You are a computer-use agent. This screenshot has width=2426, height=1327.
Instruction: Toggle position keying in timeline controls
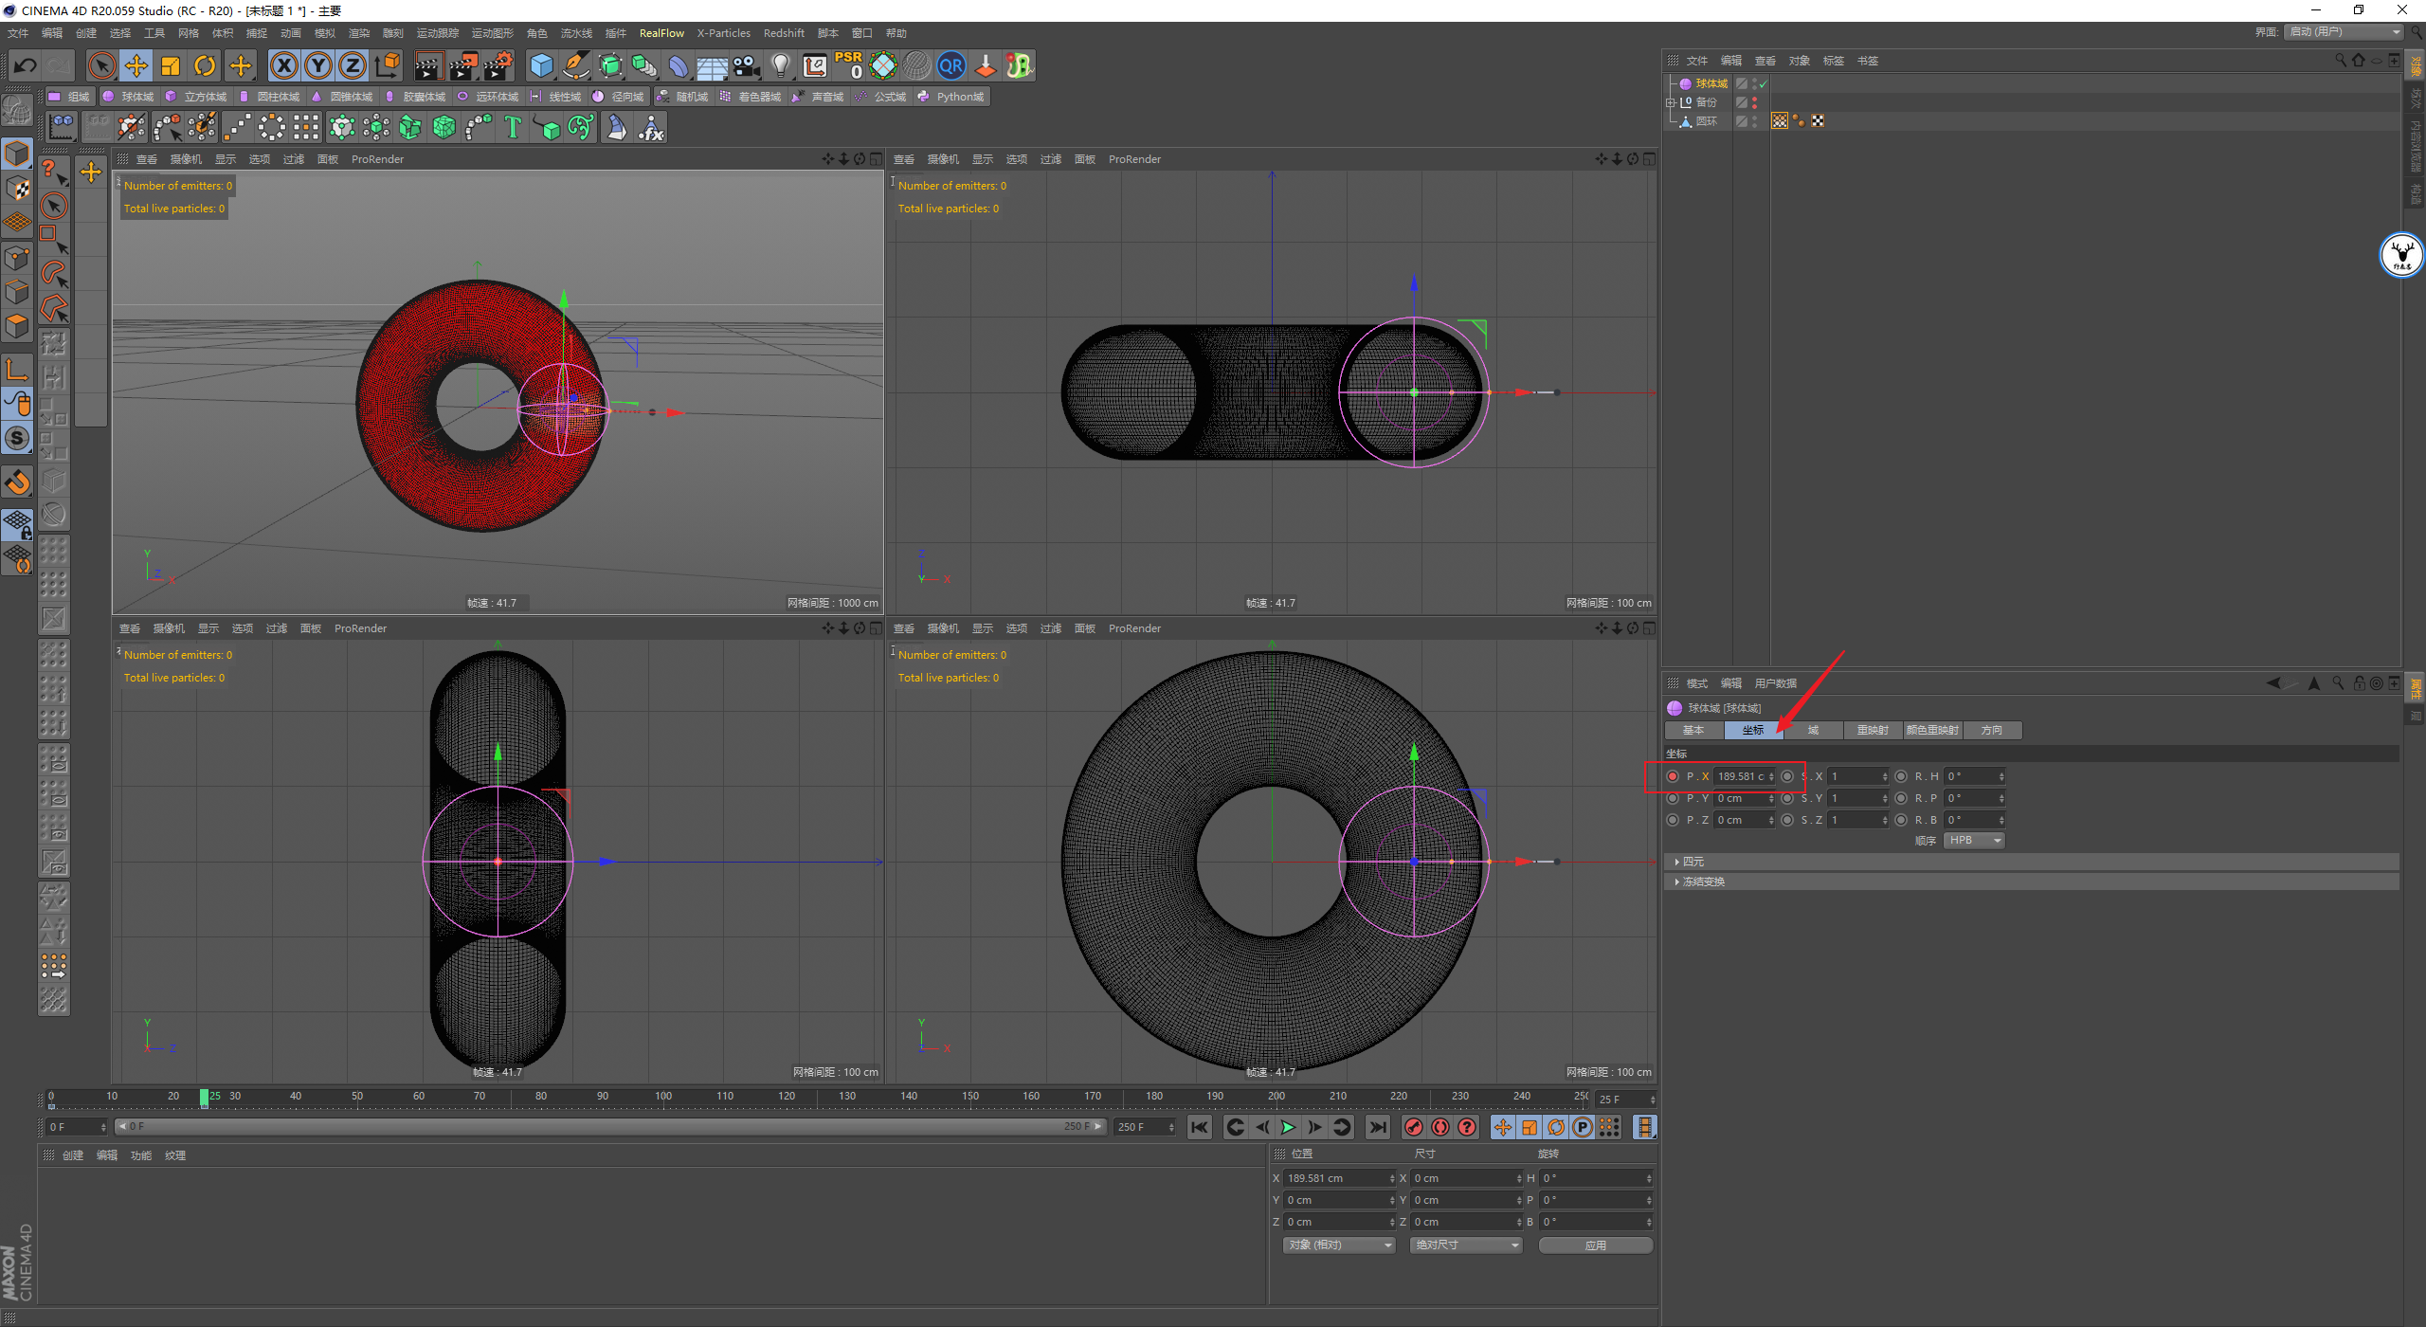[x=1503, y=1127]
